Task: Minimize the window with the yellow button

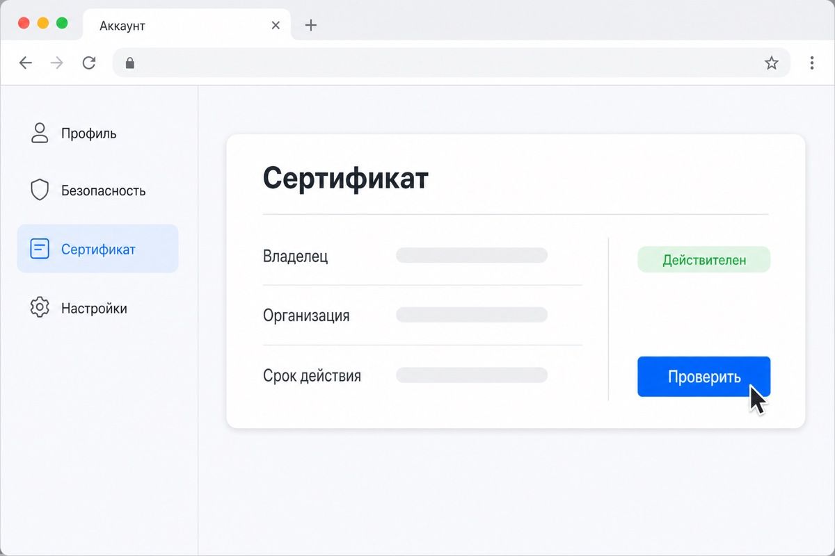Action: [x=43, y=23]
